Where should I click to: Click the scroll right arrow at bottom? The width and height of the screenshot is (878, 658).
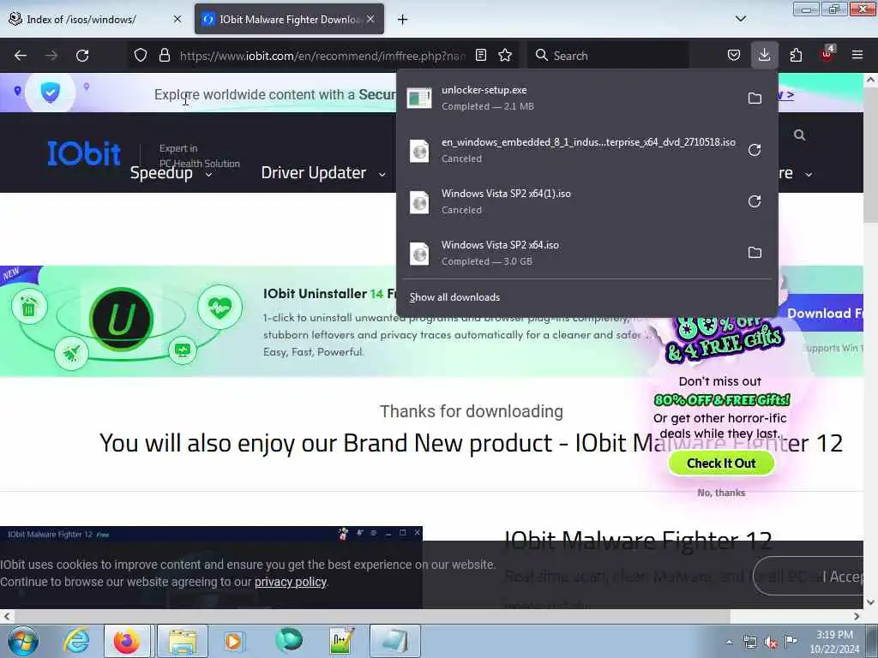pos(857,616)
